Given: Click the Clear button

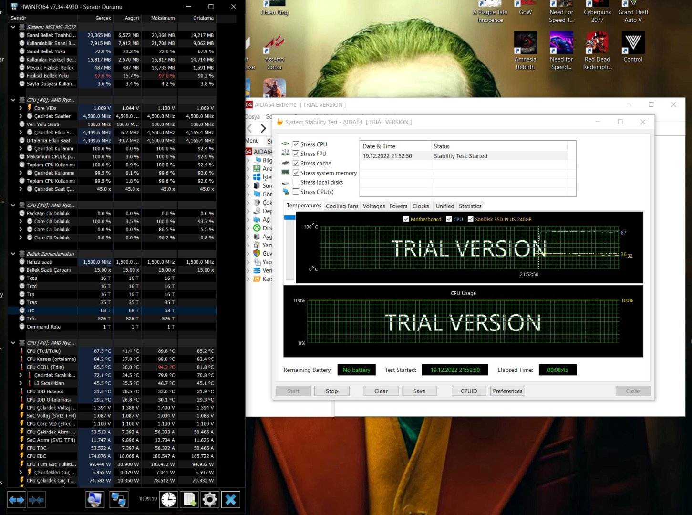Looking at the screenshot, I should tap(381, 391).
